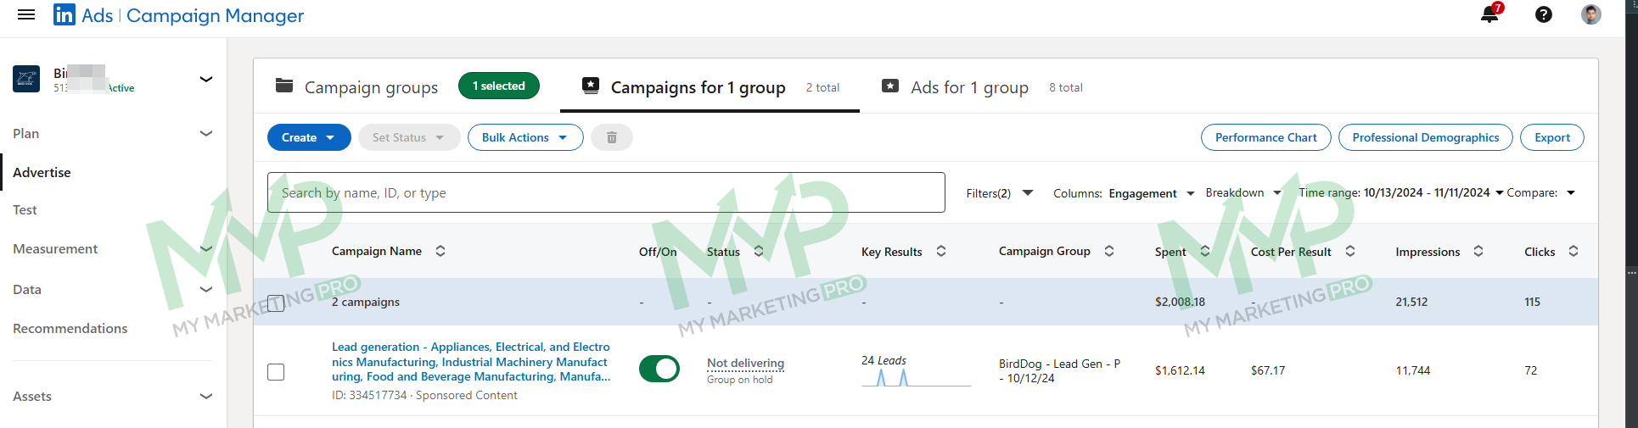The image size is (1638, 428).
Task: Click the Campaign groups folder icon
Action: click(284, 86)
